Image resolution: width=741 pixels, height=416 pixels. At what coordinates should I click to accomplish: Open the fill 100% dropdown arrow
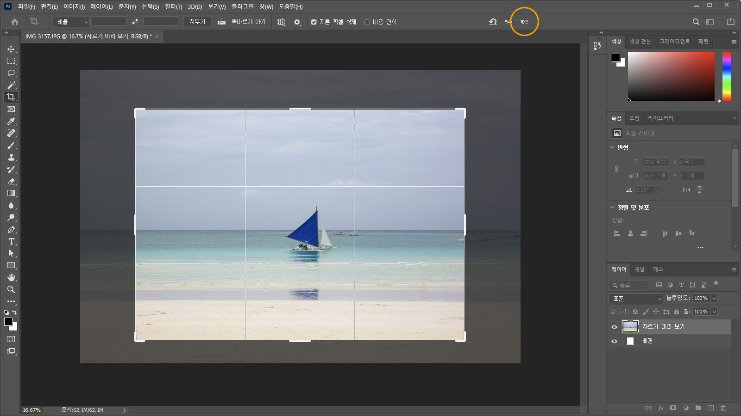coord(714,312)
